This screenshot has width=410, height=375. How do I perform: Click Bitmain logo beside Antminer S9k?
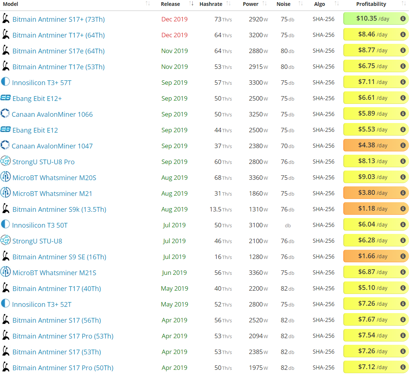click(6, 209)
